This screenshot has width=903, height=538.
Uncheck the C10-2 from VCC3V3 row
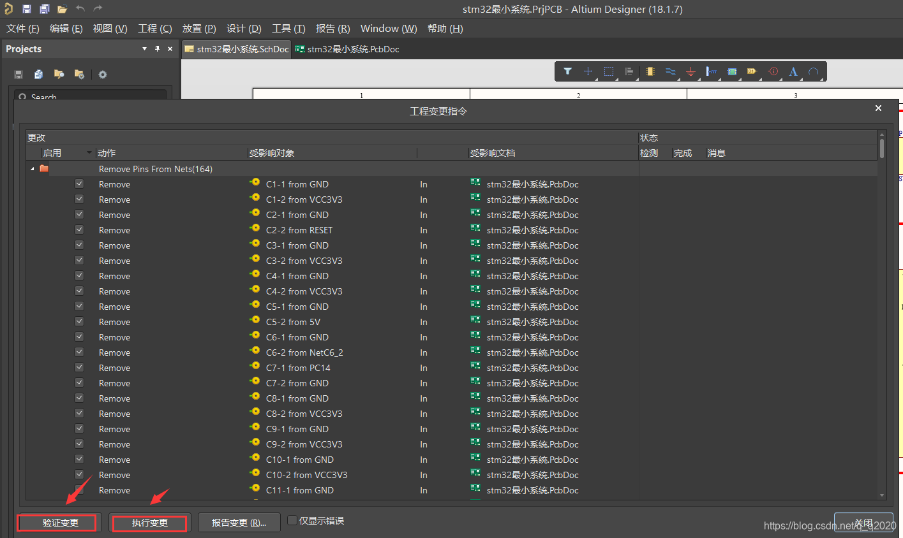(79, 474)
